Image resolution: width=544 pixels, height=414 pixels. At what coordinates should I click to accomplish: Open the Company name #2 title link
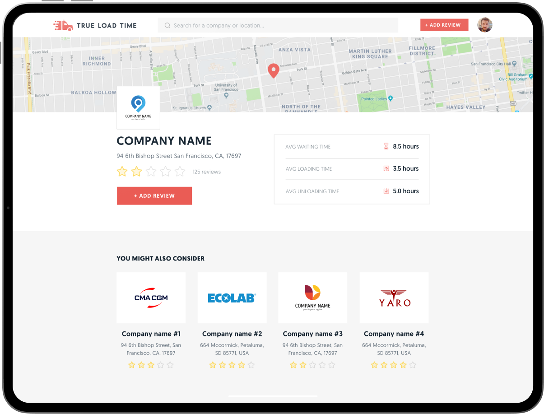[x=232, y=334]
